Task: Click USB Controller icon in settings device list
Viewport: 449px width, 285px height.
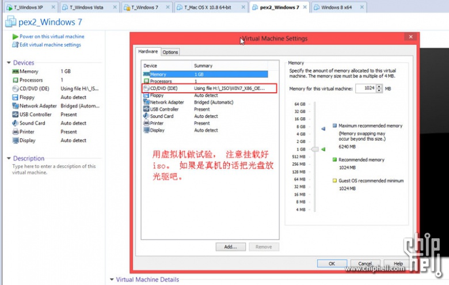Action: 146,109
